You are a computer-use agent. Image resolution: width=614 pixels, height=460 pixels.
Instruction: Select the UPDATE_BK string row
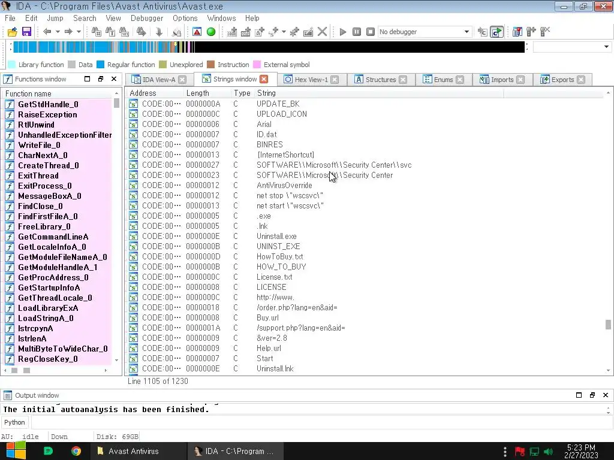coord(365,104)
